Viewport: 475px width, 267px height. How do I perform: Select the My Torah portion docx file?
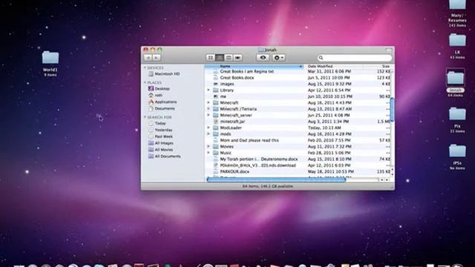point(298,159)
